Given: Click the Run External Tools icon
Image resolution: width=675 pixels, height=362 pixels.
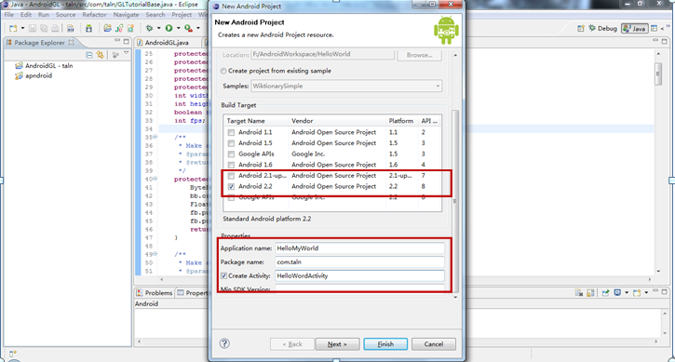Looking at the screenshot, I should pyautogui.click(x=188, y=29).
